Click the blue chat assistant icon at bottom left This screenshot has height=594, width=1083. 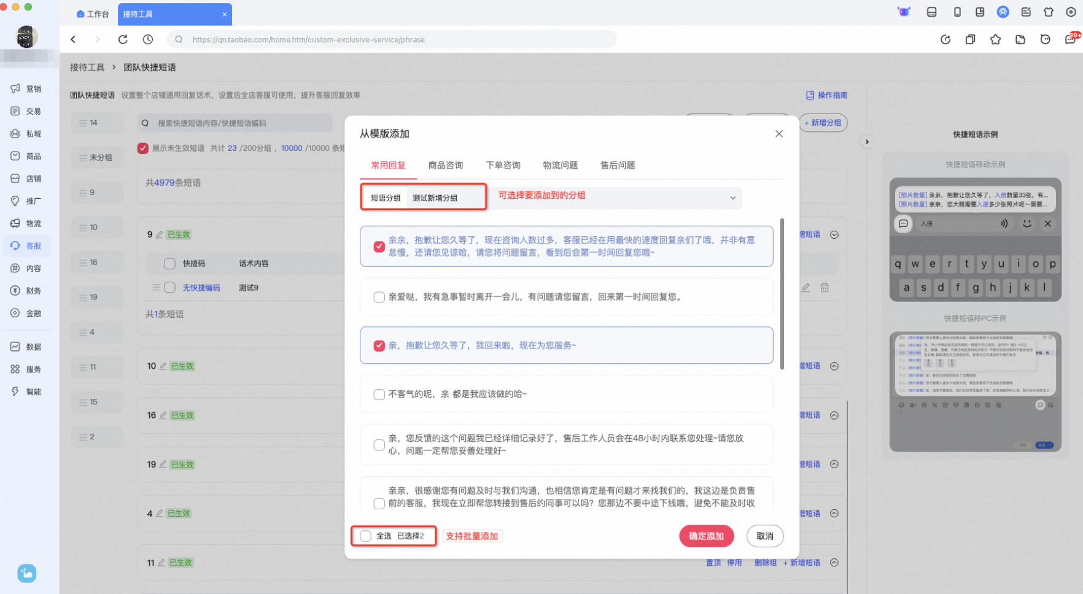coord(27,573)
